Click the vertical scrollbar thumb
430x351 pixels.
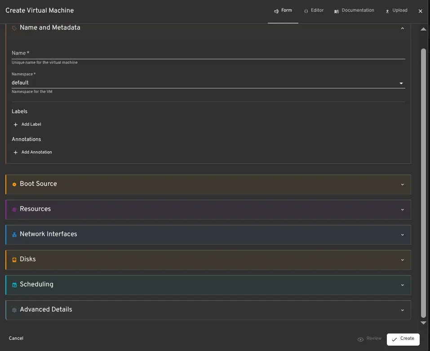point(423,183)
